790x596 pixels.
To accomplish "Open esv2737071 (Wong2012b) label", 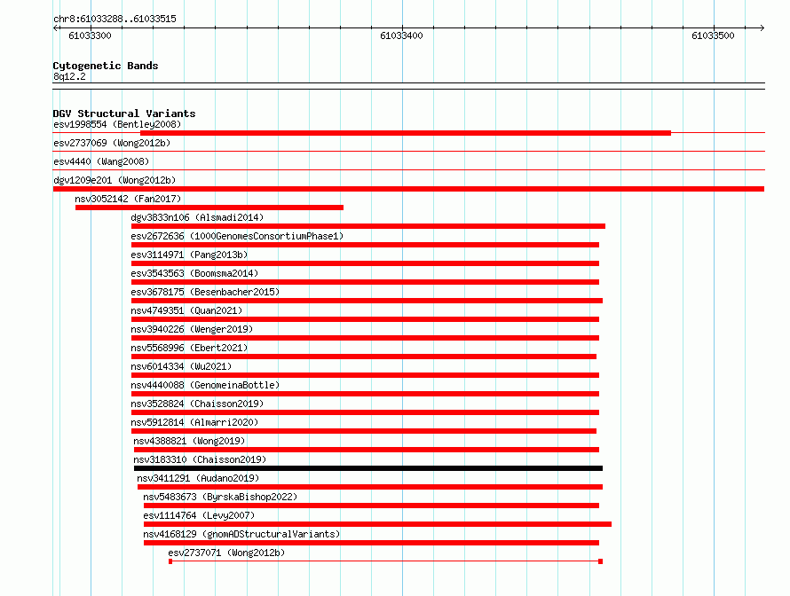I will pyautogui.click(x=226, y=553).
